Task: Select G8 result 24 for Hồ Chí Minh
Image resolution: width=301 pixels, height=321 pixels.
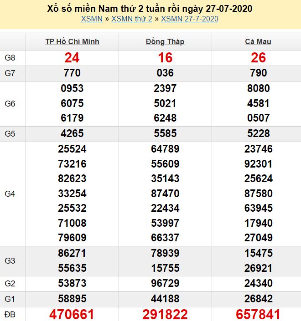Action: coord(72,58)
